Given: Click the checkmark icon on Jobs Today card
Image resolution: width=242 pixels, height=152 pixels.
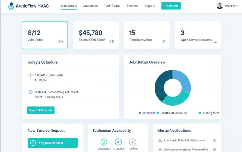Looking at the screenshot, I should click(x=61, y=41).
